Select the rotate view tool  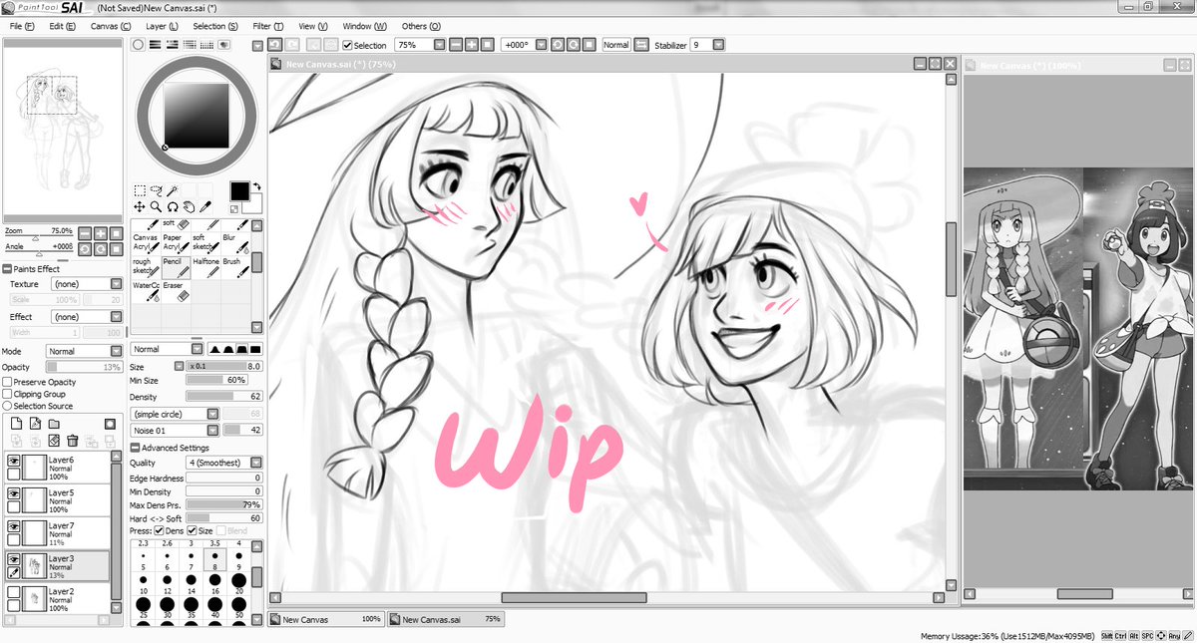[173, 207]
